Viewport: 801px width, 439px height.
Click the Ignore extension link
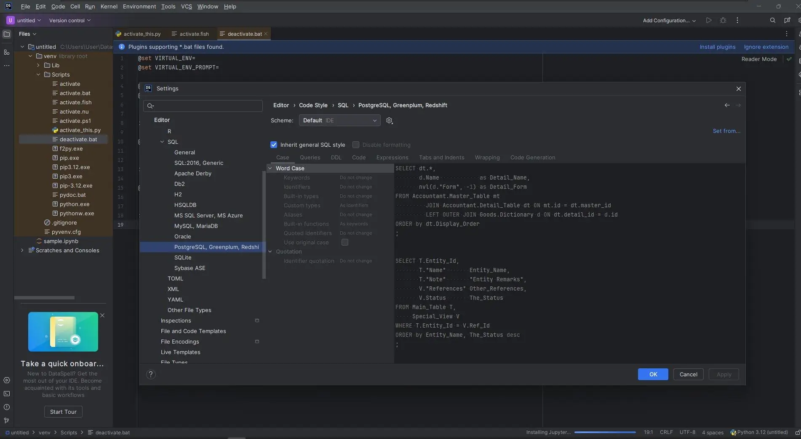766,47
